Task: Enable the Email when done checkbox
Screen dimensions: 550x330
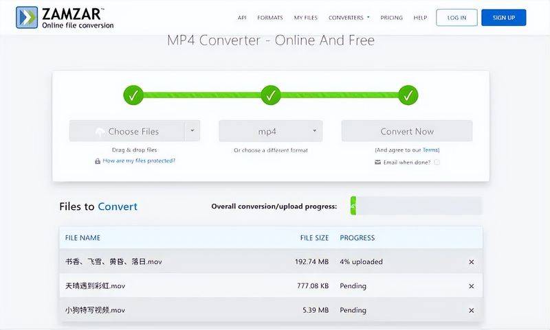Action: (x=437, y=162)
